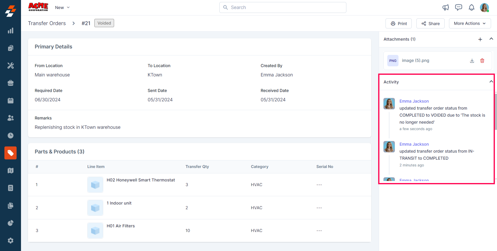497x251 pixels.
Task: Add a new attachment with plus icon
Action: point(480,39)
